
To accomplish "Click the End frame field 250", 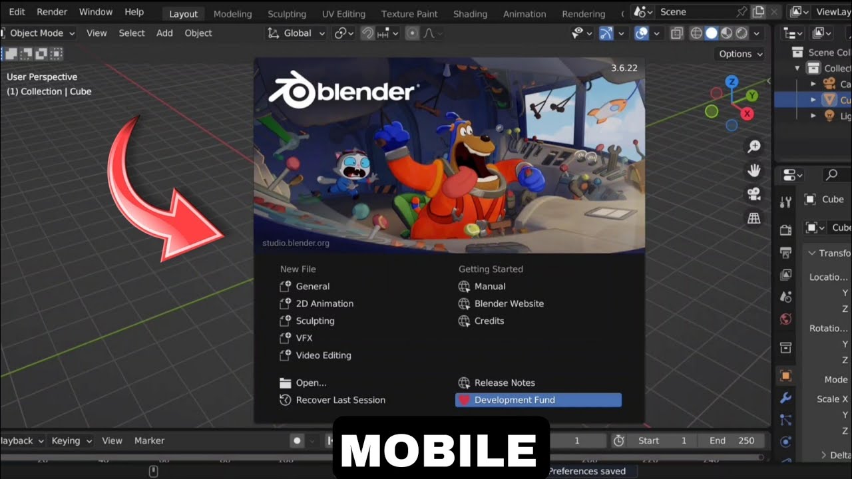I will 731,440.
